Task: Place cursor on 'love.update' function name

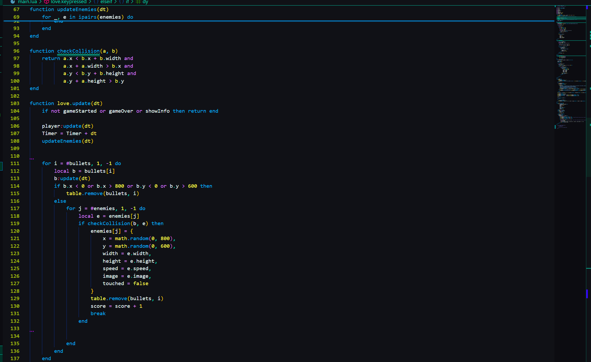Action: (74, 103)
